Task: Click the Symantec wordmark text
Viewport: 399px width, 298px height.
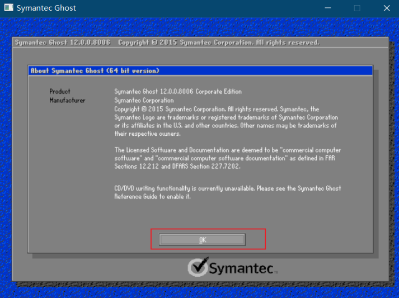Action: 241,268
